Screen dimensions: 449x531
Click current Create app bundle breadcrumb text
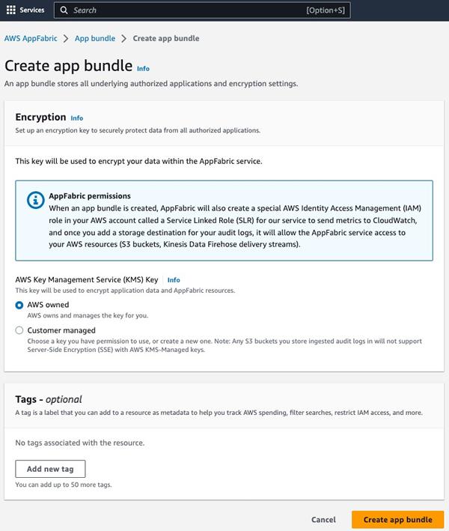(x=165, y=38)
